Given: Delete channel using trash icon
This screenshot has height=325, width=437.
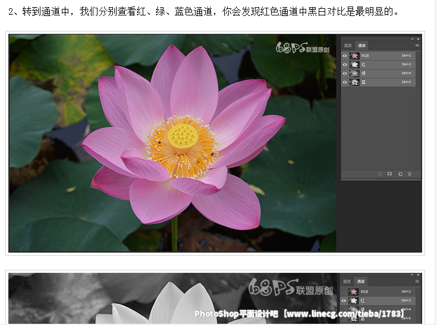Looking at the screenshot, I should click(x=410, y=174).
